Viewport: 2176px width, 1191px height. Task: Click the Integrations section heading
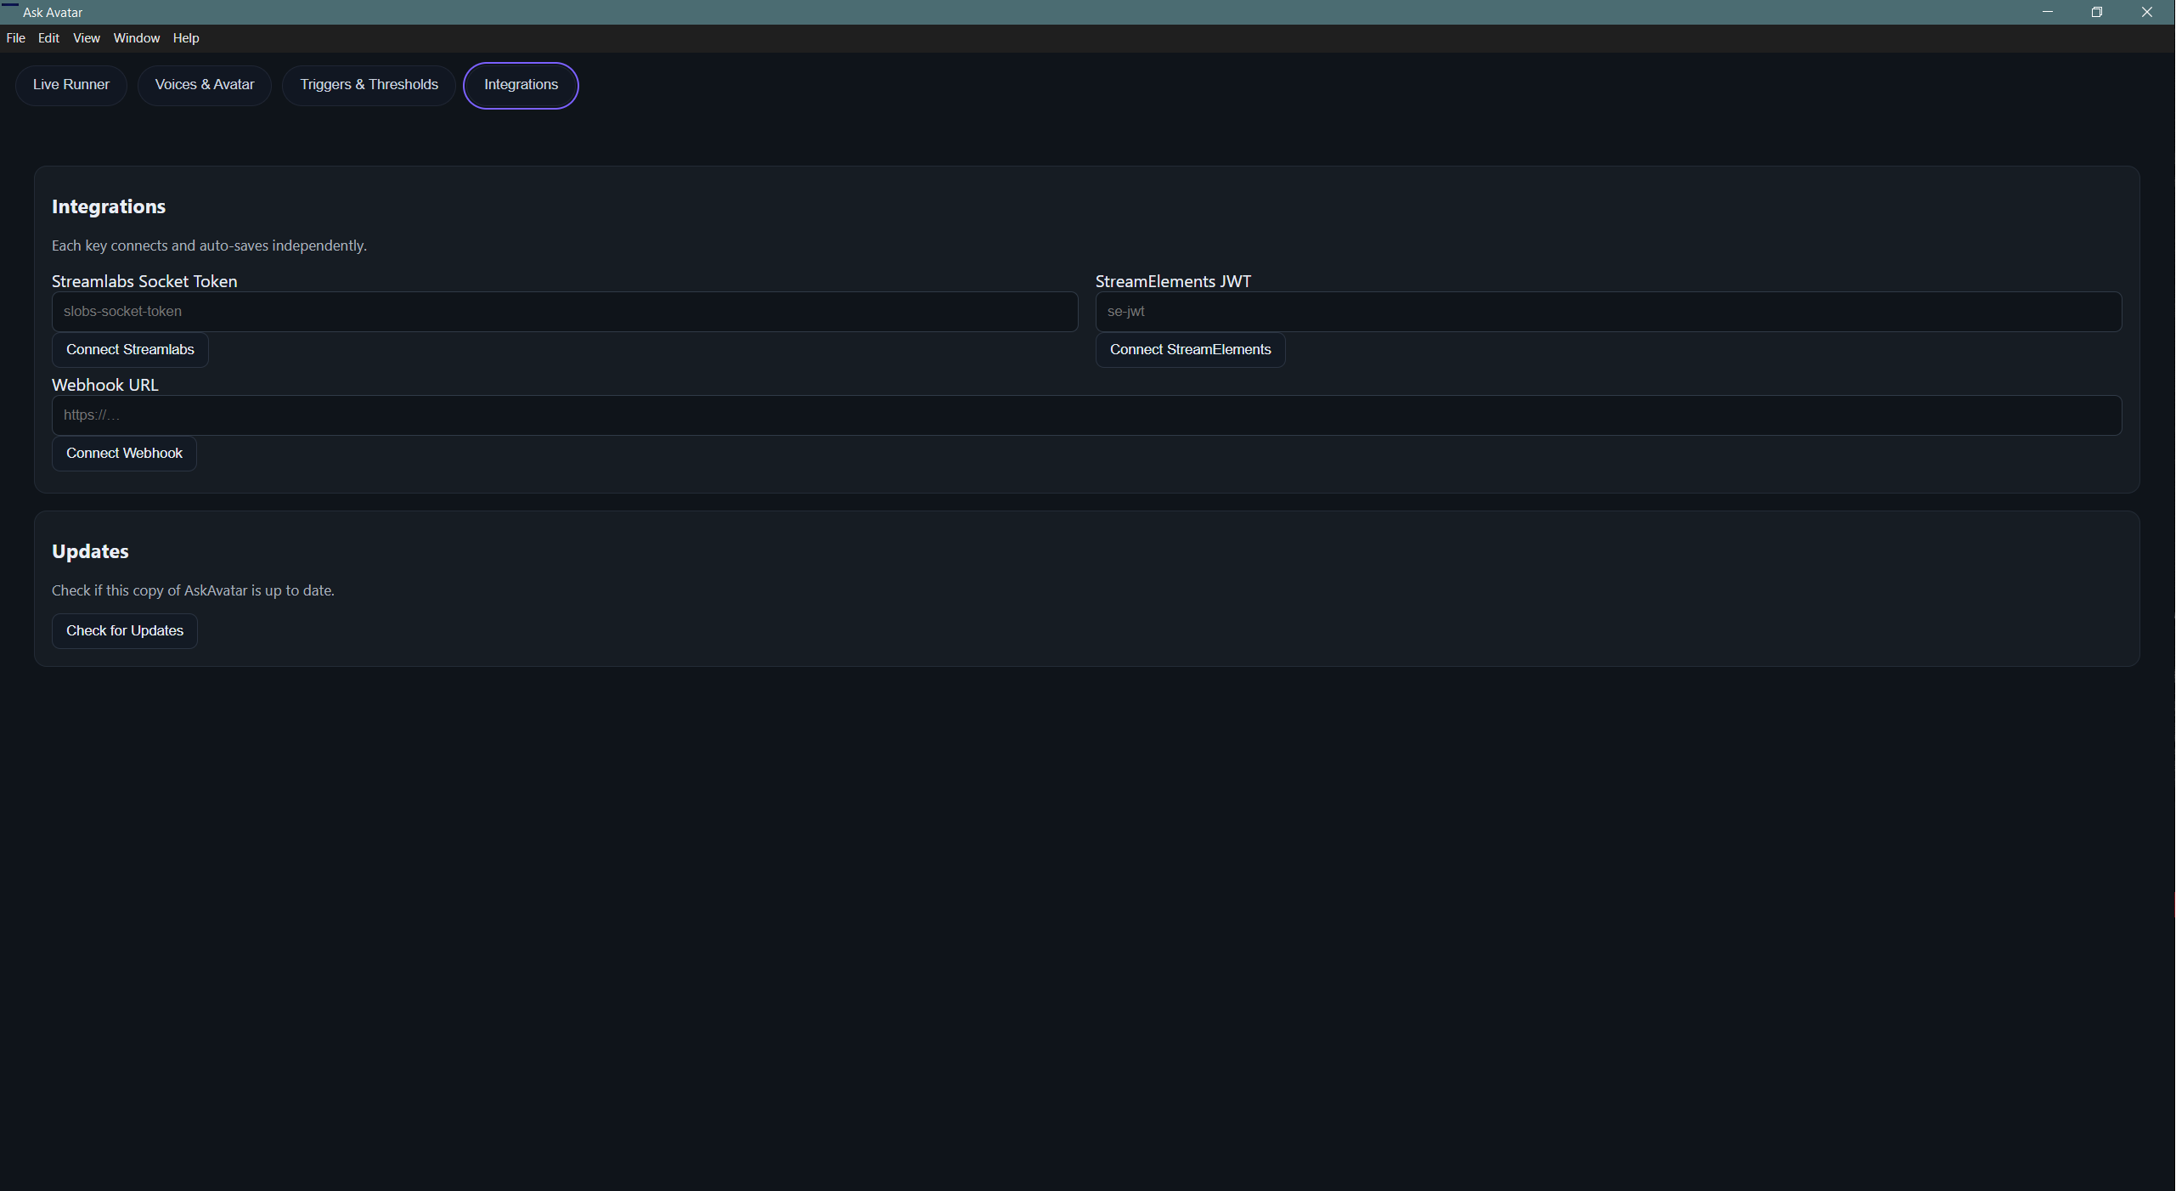coord(108,206)
